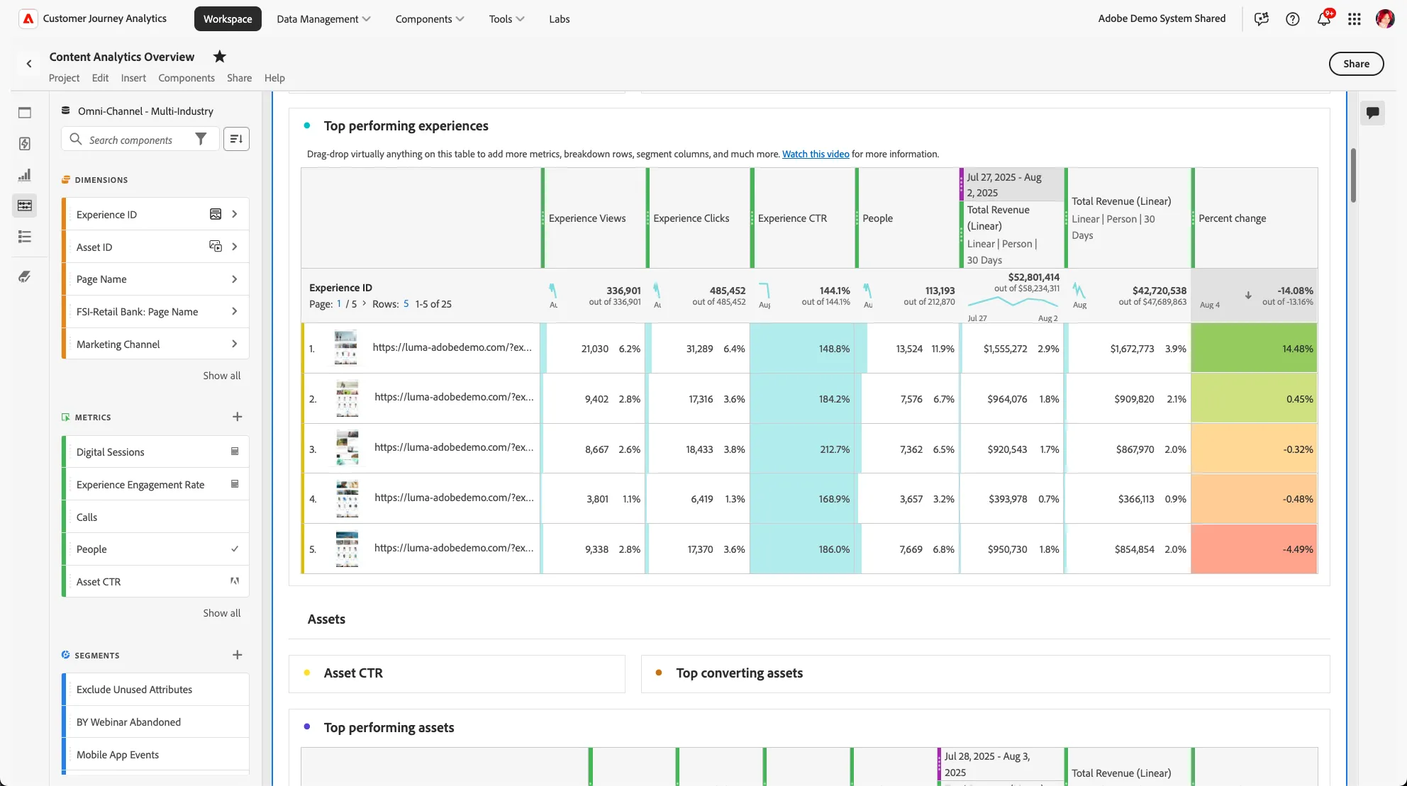
Task: Open Tools dropdown menu
Action: click(506, 19)
